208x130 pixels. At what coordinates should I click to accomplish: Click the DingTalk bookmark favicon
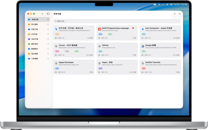pos(56,29)
